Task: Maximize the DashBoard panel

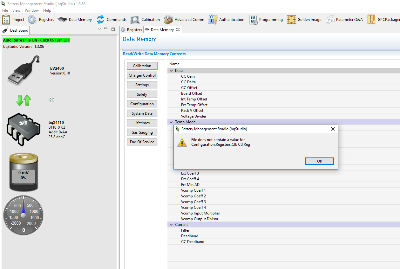Action: (x=113, y=29)
